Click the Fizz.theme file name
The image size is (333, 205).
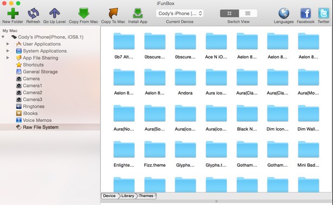(155, 165)
